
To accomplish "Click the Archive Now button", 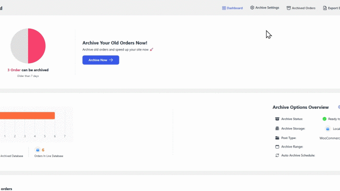I will [x=100, y=60].
